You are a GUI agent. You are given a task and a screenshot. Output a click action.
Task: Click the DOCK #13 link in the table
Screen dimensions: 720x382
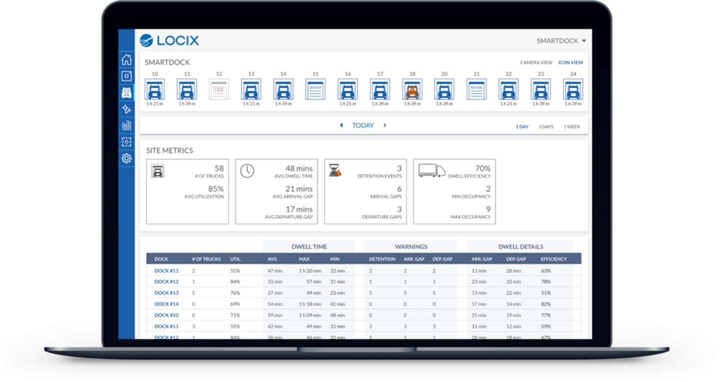coord(165,293)
